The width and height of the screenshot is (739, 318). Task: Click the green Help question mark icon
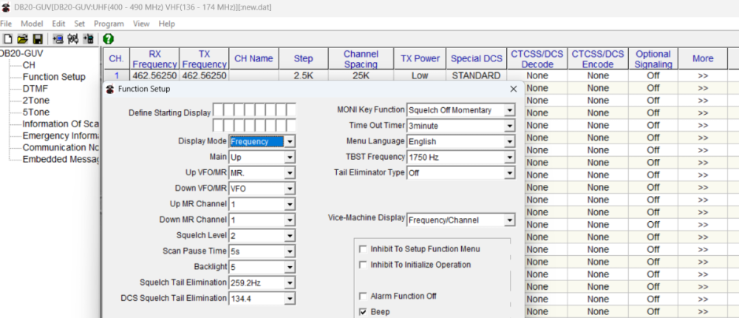(x=108, y=38)
